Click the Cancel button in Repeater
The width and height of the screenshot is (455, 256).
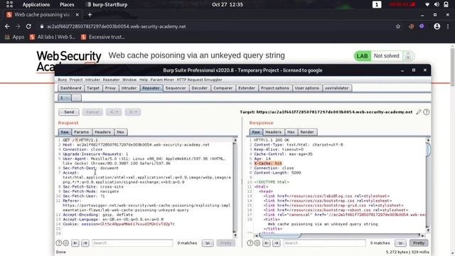tap(92, 112)
